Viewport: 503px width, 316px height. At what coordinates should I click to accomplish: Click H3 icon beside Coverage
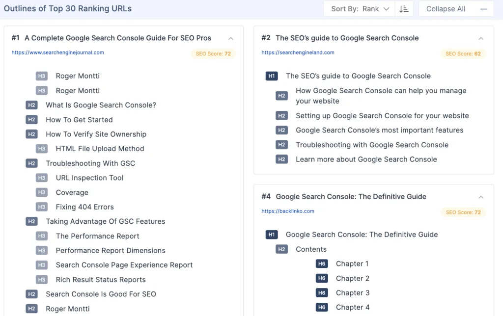click(x=41, y=192)
